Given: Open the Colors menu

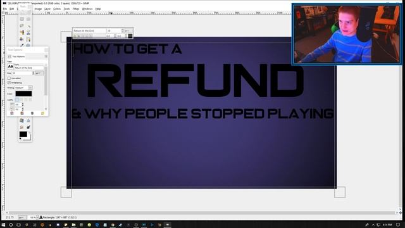Looking at the screenshot, I should point(57,9).
